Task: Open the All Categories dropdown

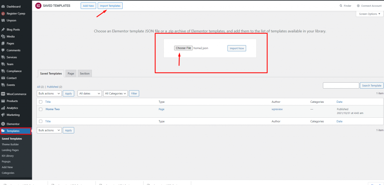Action: click(115, 93)
